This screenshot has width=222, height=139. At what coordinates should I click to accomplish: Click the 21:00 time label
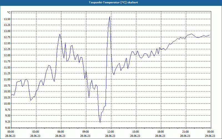pyautogui.click(x=185, y=132)
